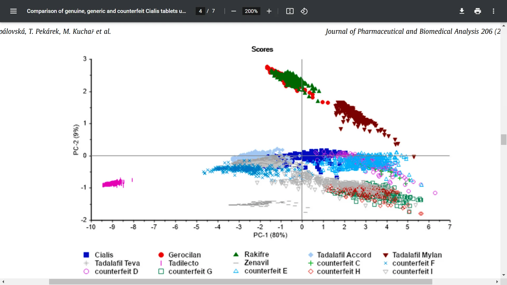Open the sidebar hamburger menu

[13, 11]
